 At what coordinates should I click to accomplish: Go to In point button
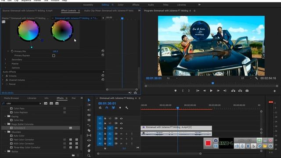pos(198,91)
